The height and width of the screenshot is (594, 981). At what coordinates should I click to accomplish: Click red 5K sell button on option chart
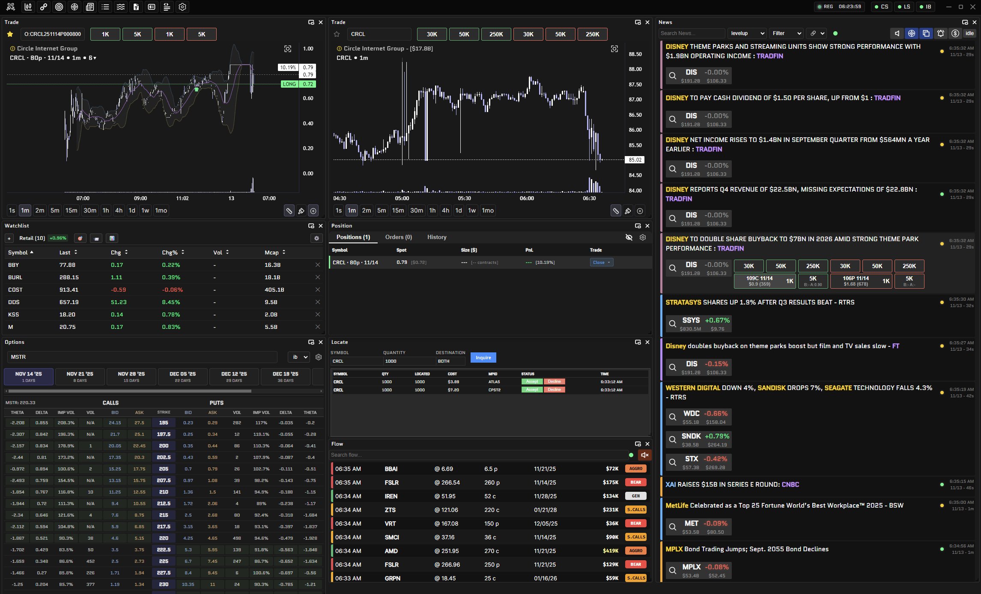tap(202, 34)
